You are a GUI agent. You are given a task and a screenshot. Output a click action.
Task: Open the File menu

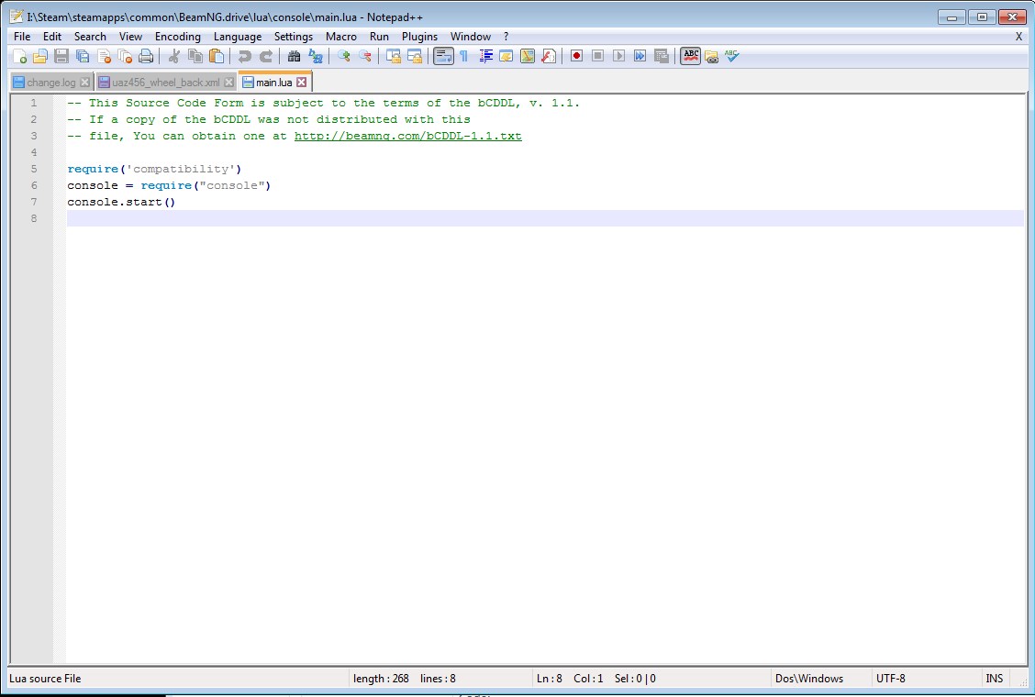tap(22, 37)
